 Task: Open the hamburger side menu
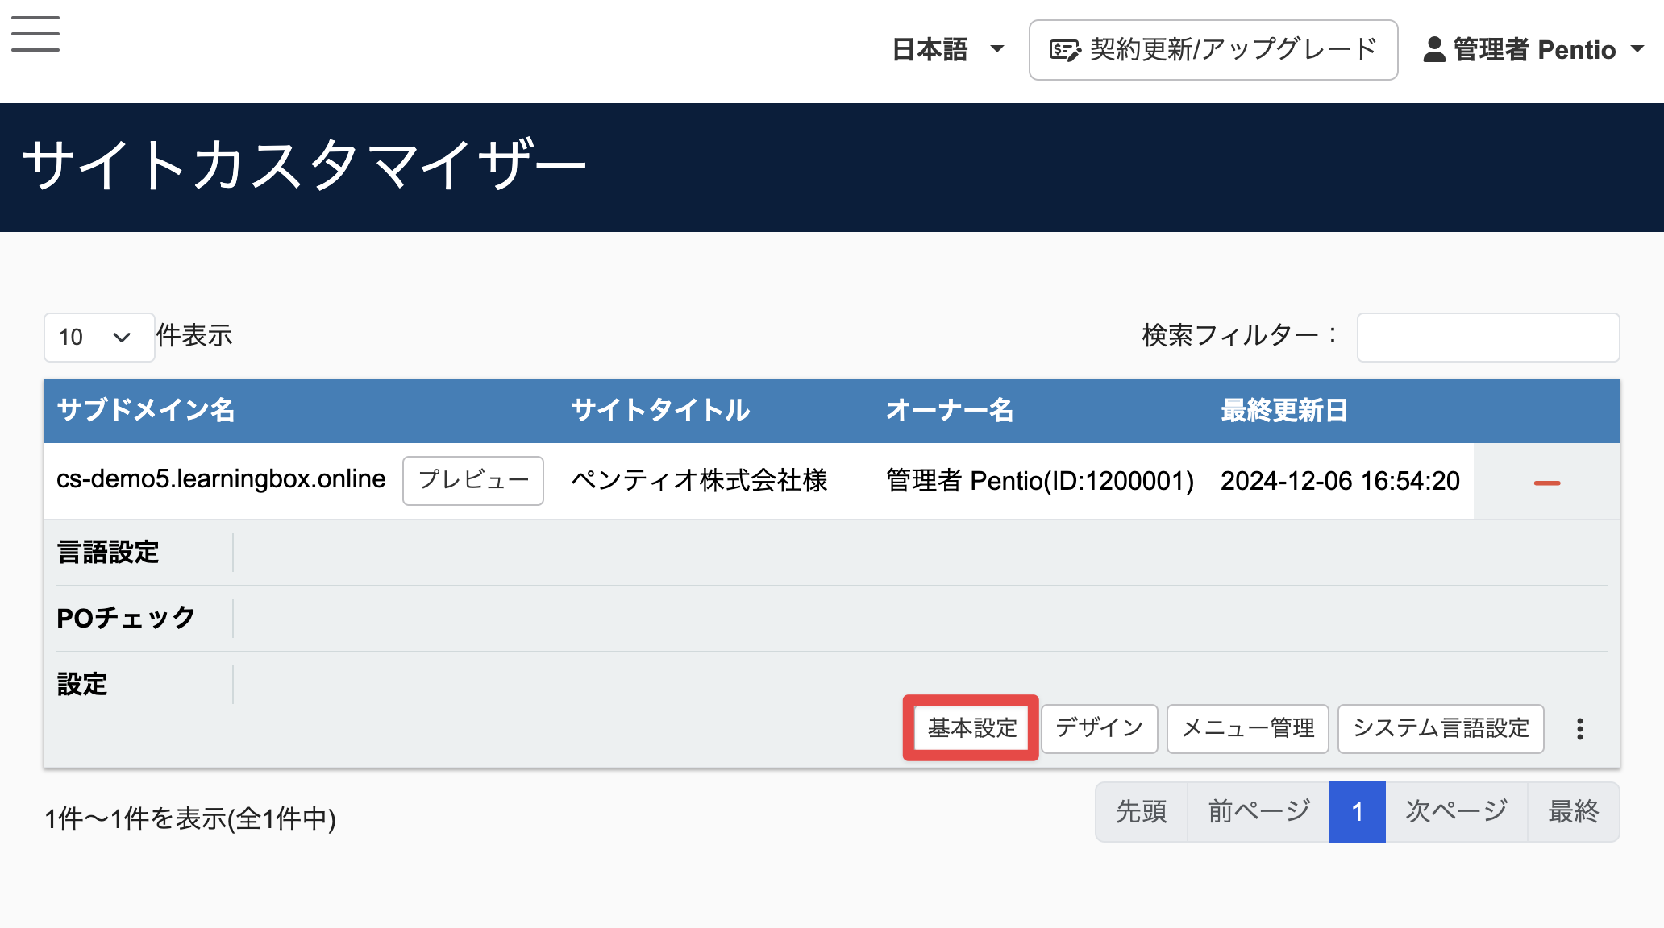35,34
